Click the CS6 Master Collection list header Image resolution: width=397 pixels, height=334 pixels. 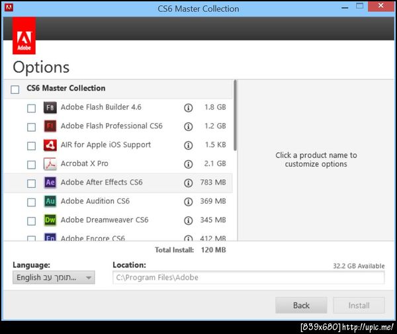click(118, 89)
